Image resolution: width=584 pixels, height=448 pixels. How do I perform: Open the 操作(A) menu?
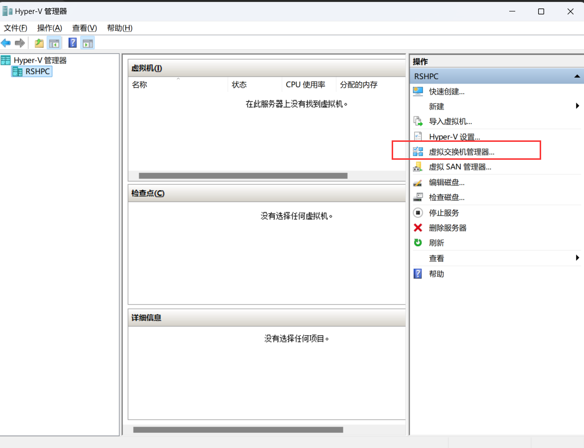point(49,28)
